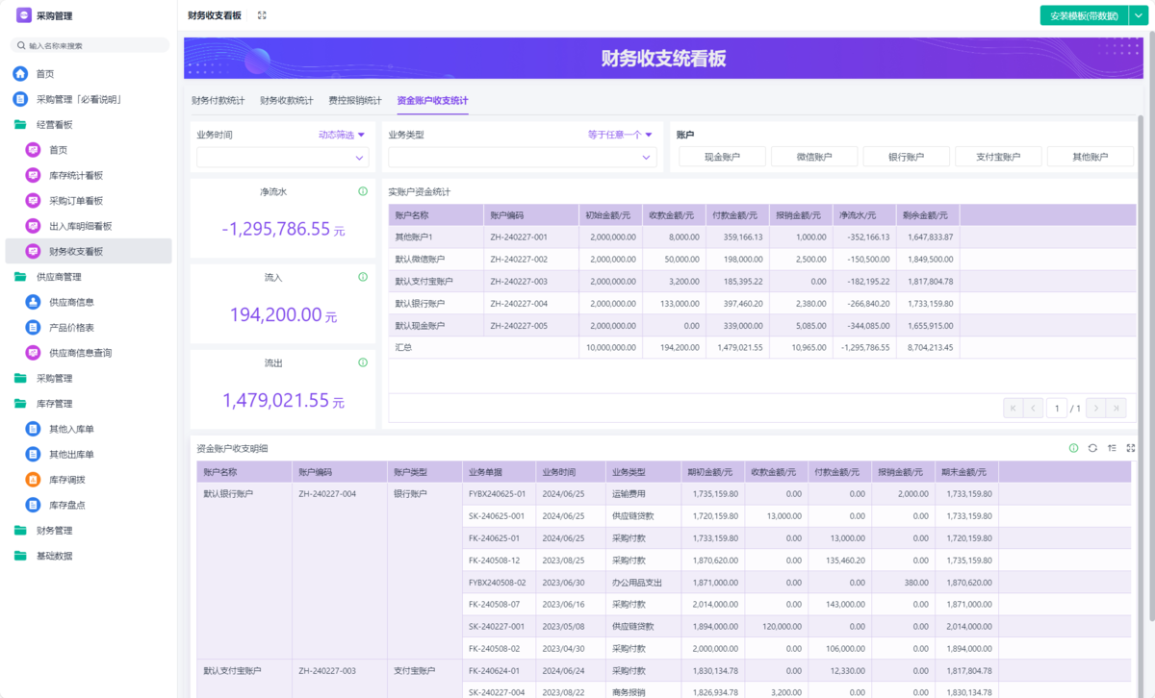Viewport: 1155px width, 698px height.
Task: Click the 首页 home icon in sidebar
Action: [x=20, y=74]
